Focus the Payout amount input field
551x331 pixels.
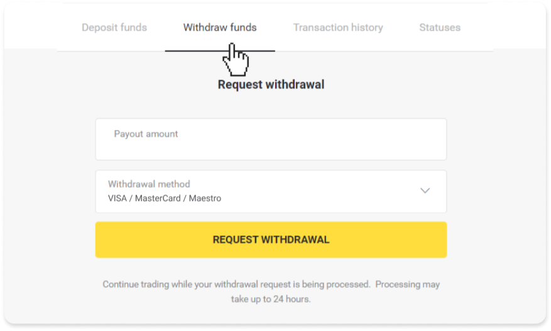pyautogui.click(x=271, y=146)
